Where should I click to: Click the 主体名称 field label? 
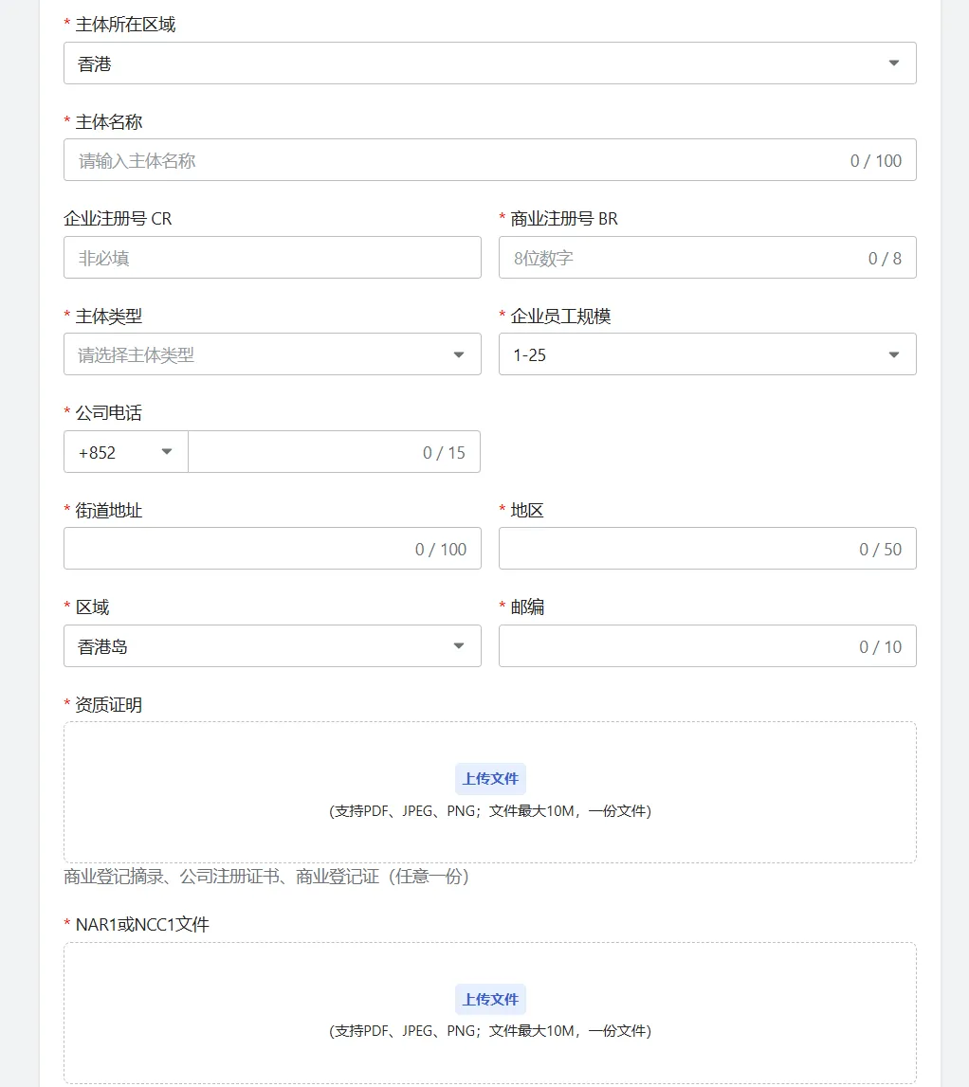tap(109, 122)
